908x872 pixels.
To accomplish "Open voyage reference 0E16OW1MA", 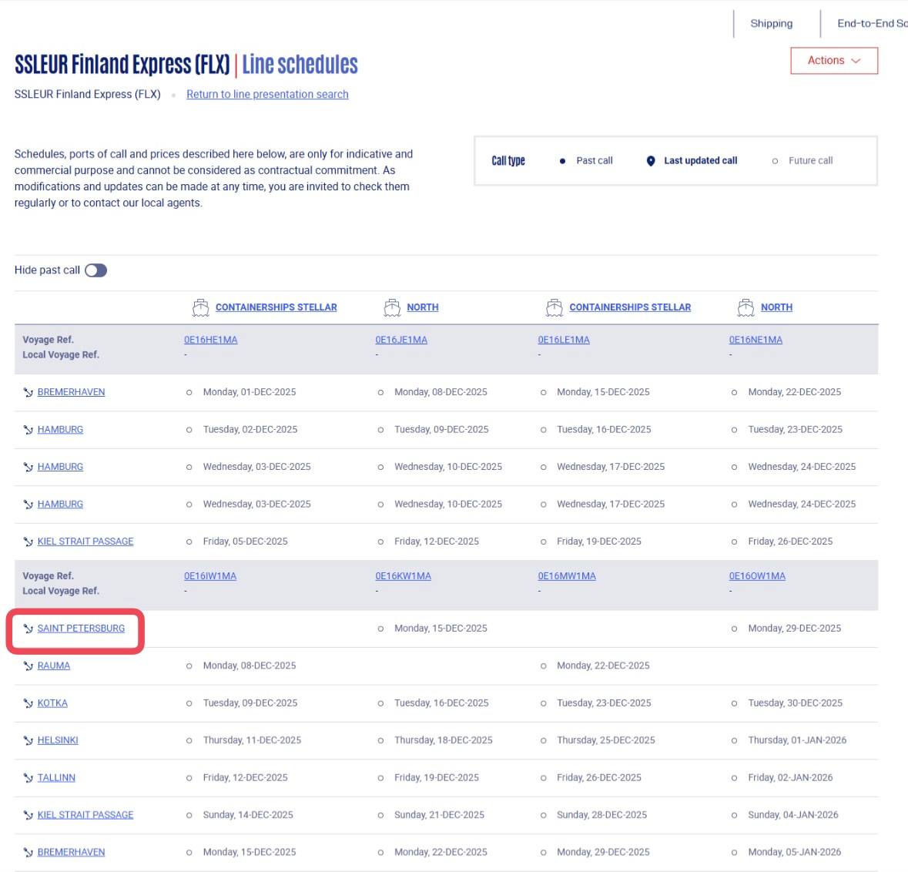I will pos(757,576).
